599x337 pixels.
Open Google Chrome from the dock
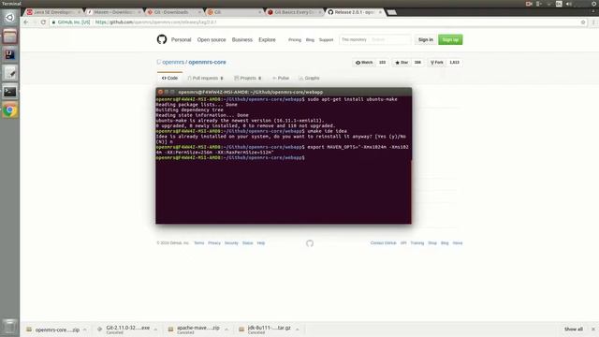(10, 110)
